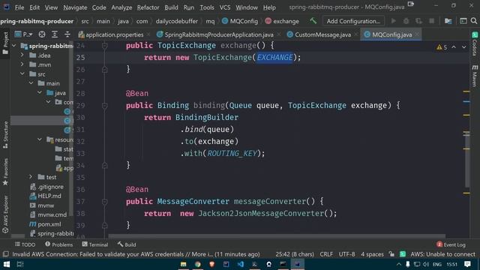Open the Run menu
This screenshot has height=270, width=480.
point(188,7)
